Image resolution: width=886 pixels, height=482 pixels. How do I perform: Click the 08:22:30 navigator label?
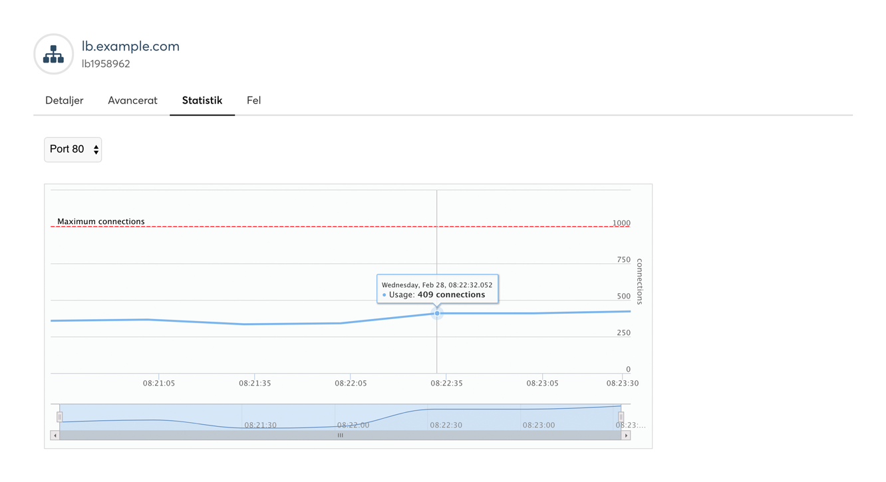(446, 425)
